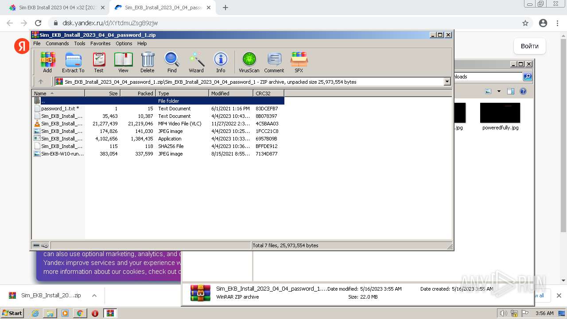Run the Test archive tool
The height and width of the screenshot is (319, 567).
[99, 62]
